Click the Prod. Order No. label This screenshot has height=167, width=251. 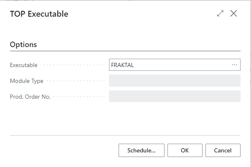(30, 97)
